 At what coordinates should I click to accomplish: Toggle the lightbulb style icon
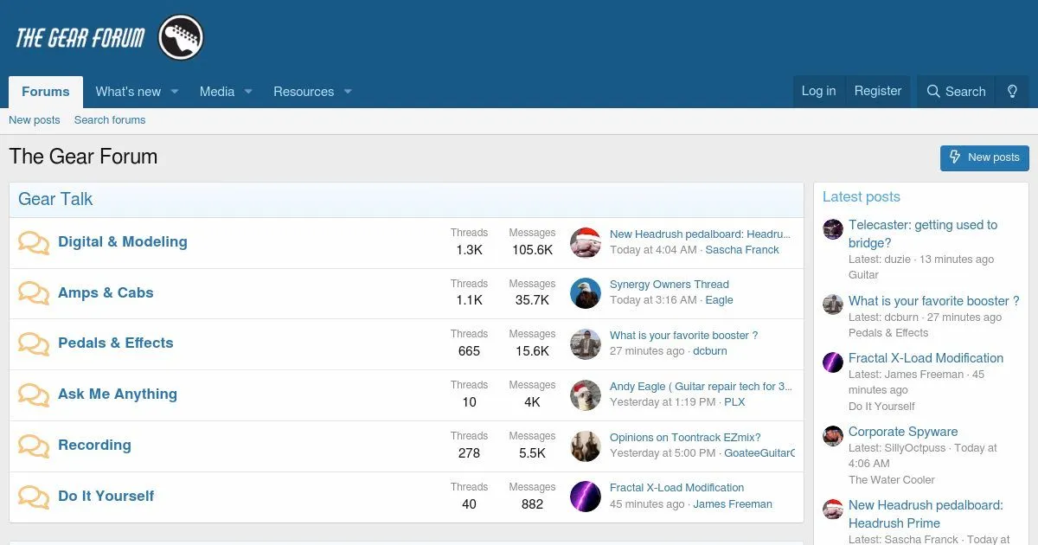click(x=1012, y=91)
